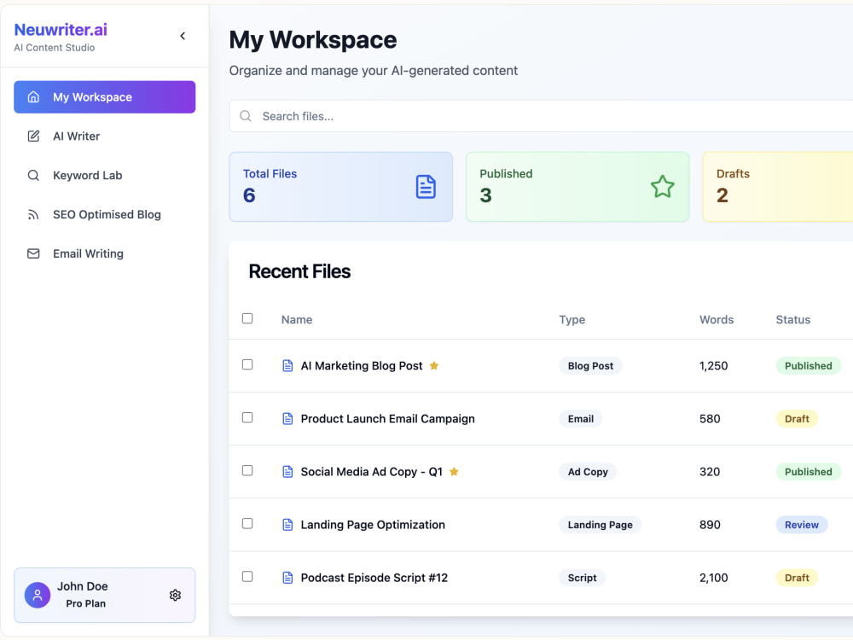The width and height of the screenshot is (853, 640).
Task: Click the Status column header
Action: [793, 319]
